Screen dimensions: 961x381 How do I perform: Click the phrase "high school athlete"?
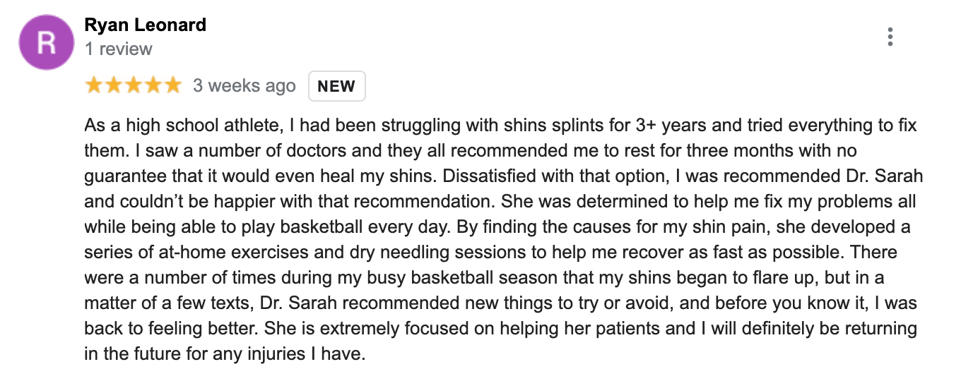click(x=184, y=126)
